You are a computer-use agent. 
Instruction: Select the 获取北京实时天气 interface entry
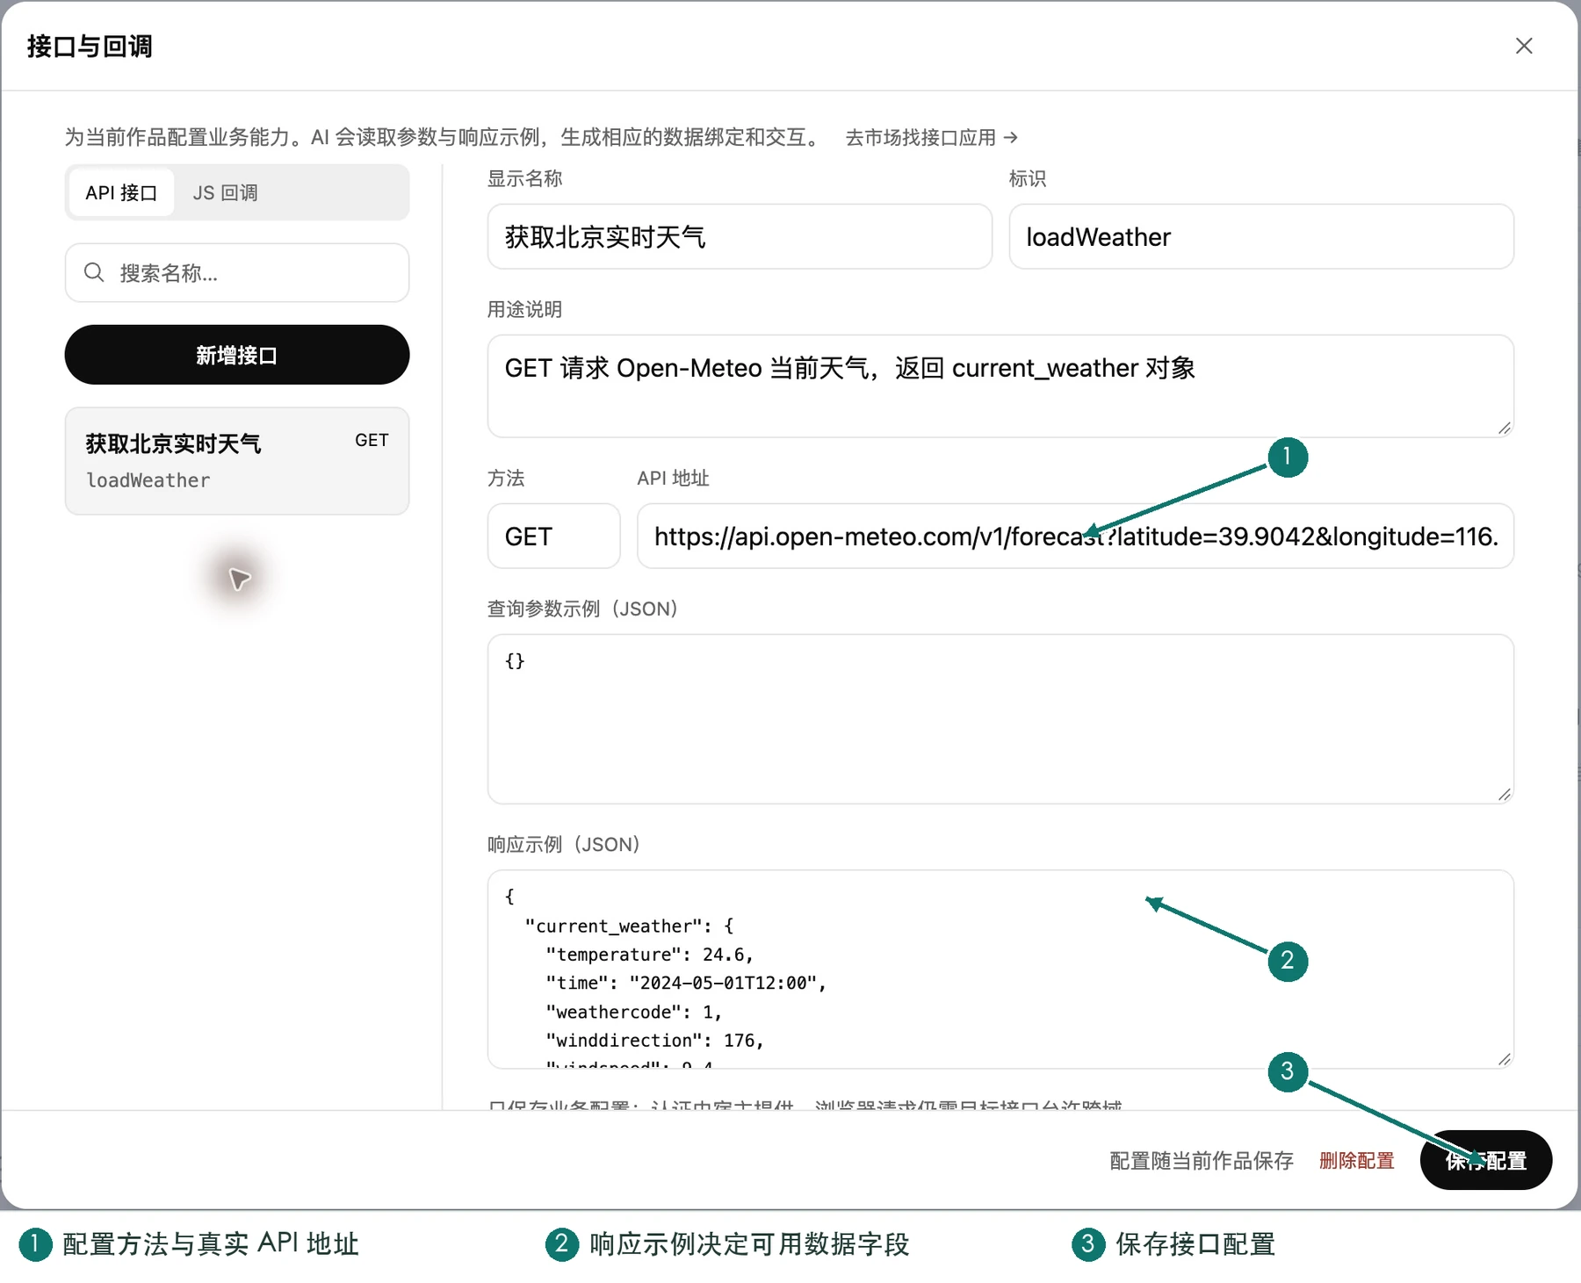(237, 461)
